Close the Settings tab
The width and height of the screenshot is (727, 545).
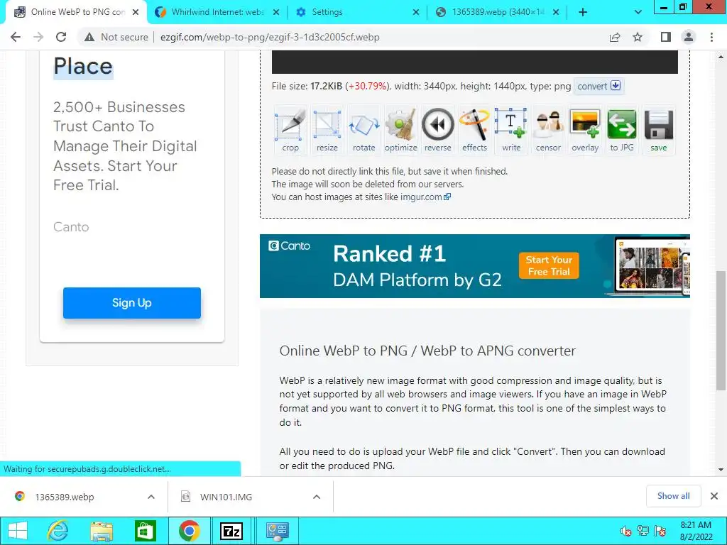pos(416,13)
